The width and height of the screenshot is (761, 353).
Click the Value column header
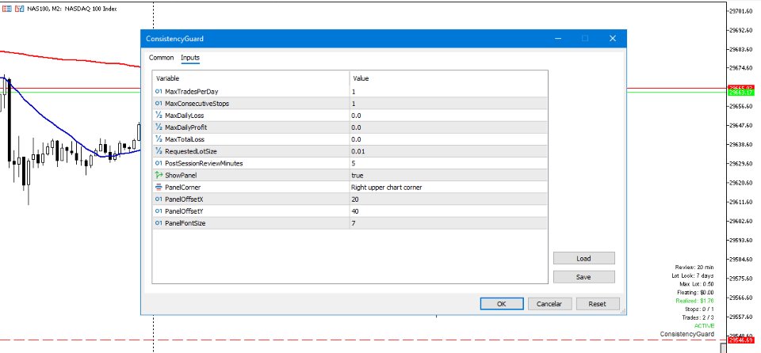point(449,78)
